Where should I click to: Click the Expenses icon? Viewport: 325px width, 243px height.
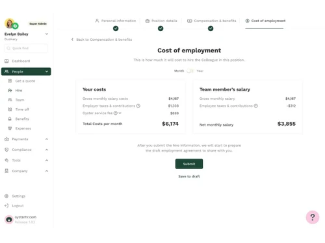tap(10, 128)
